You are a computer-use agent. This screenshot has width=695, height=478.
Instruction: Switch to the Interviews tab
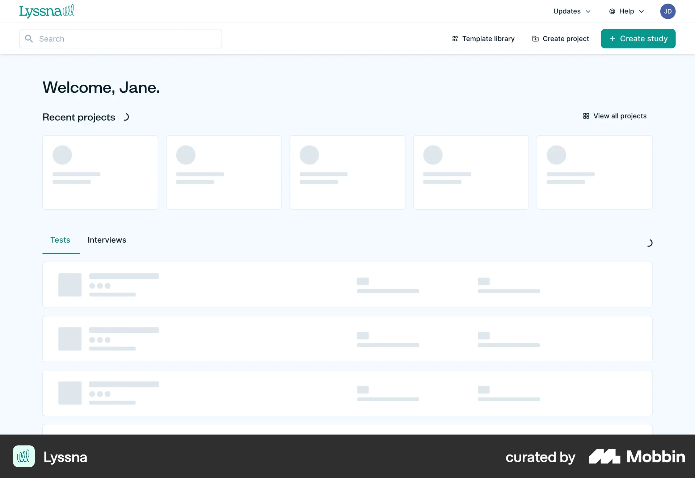pyautogui.click(x=106, y=240)
